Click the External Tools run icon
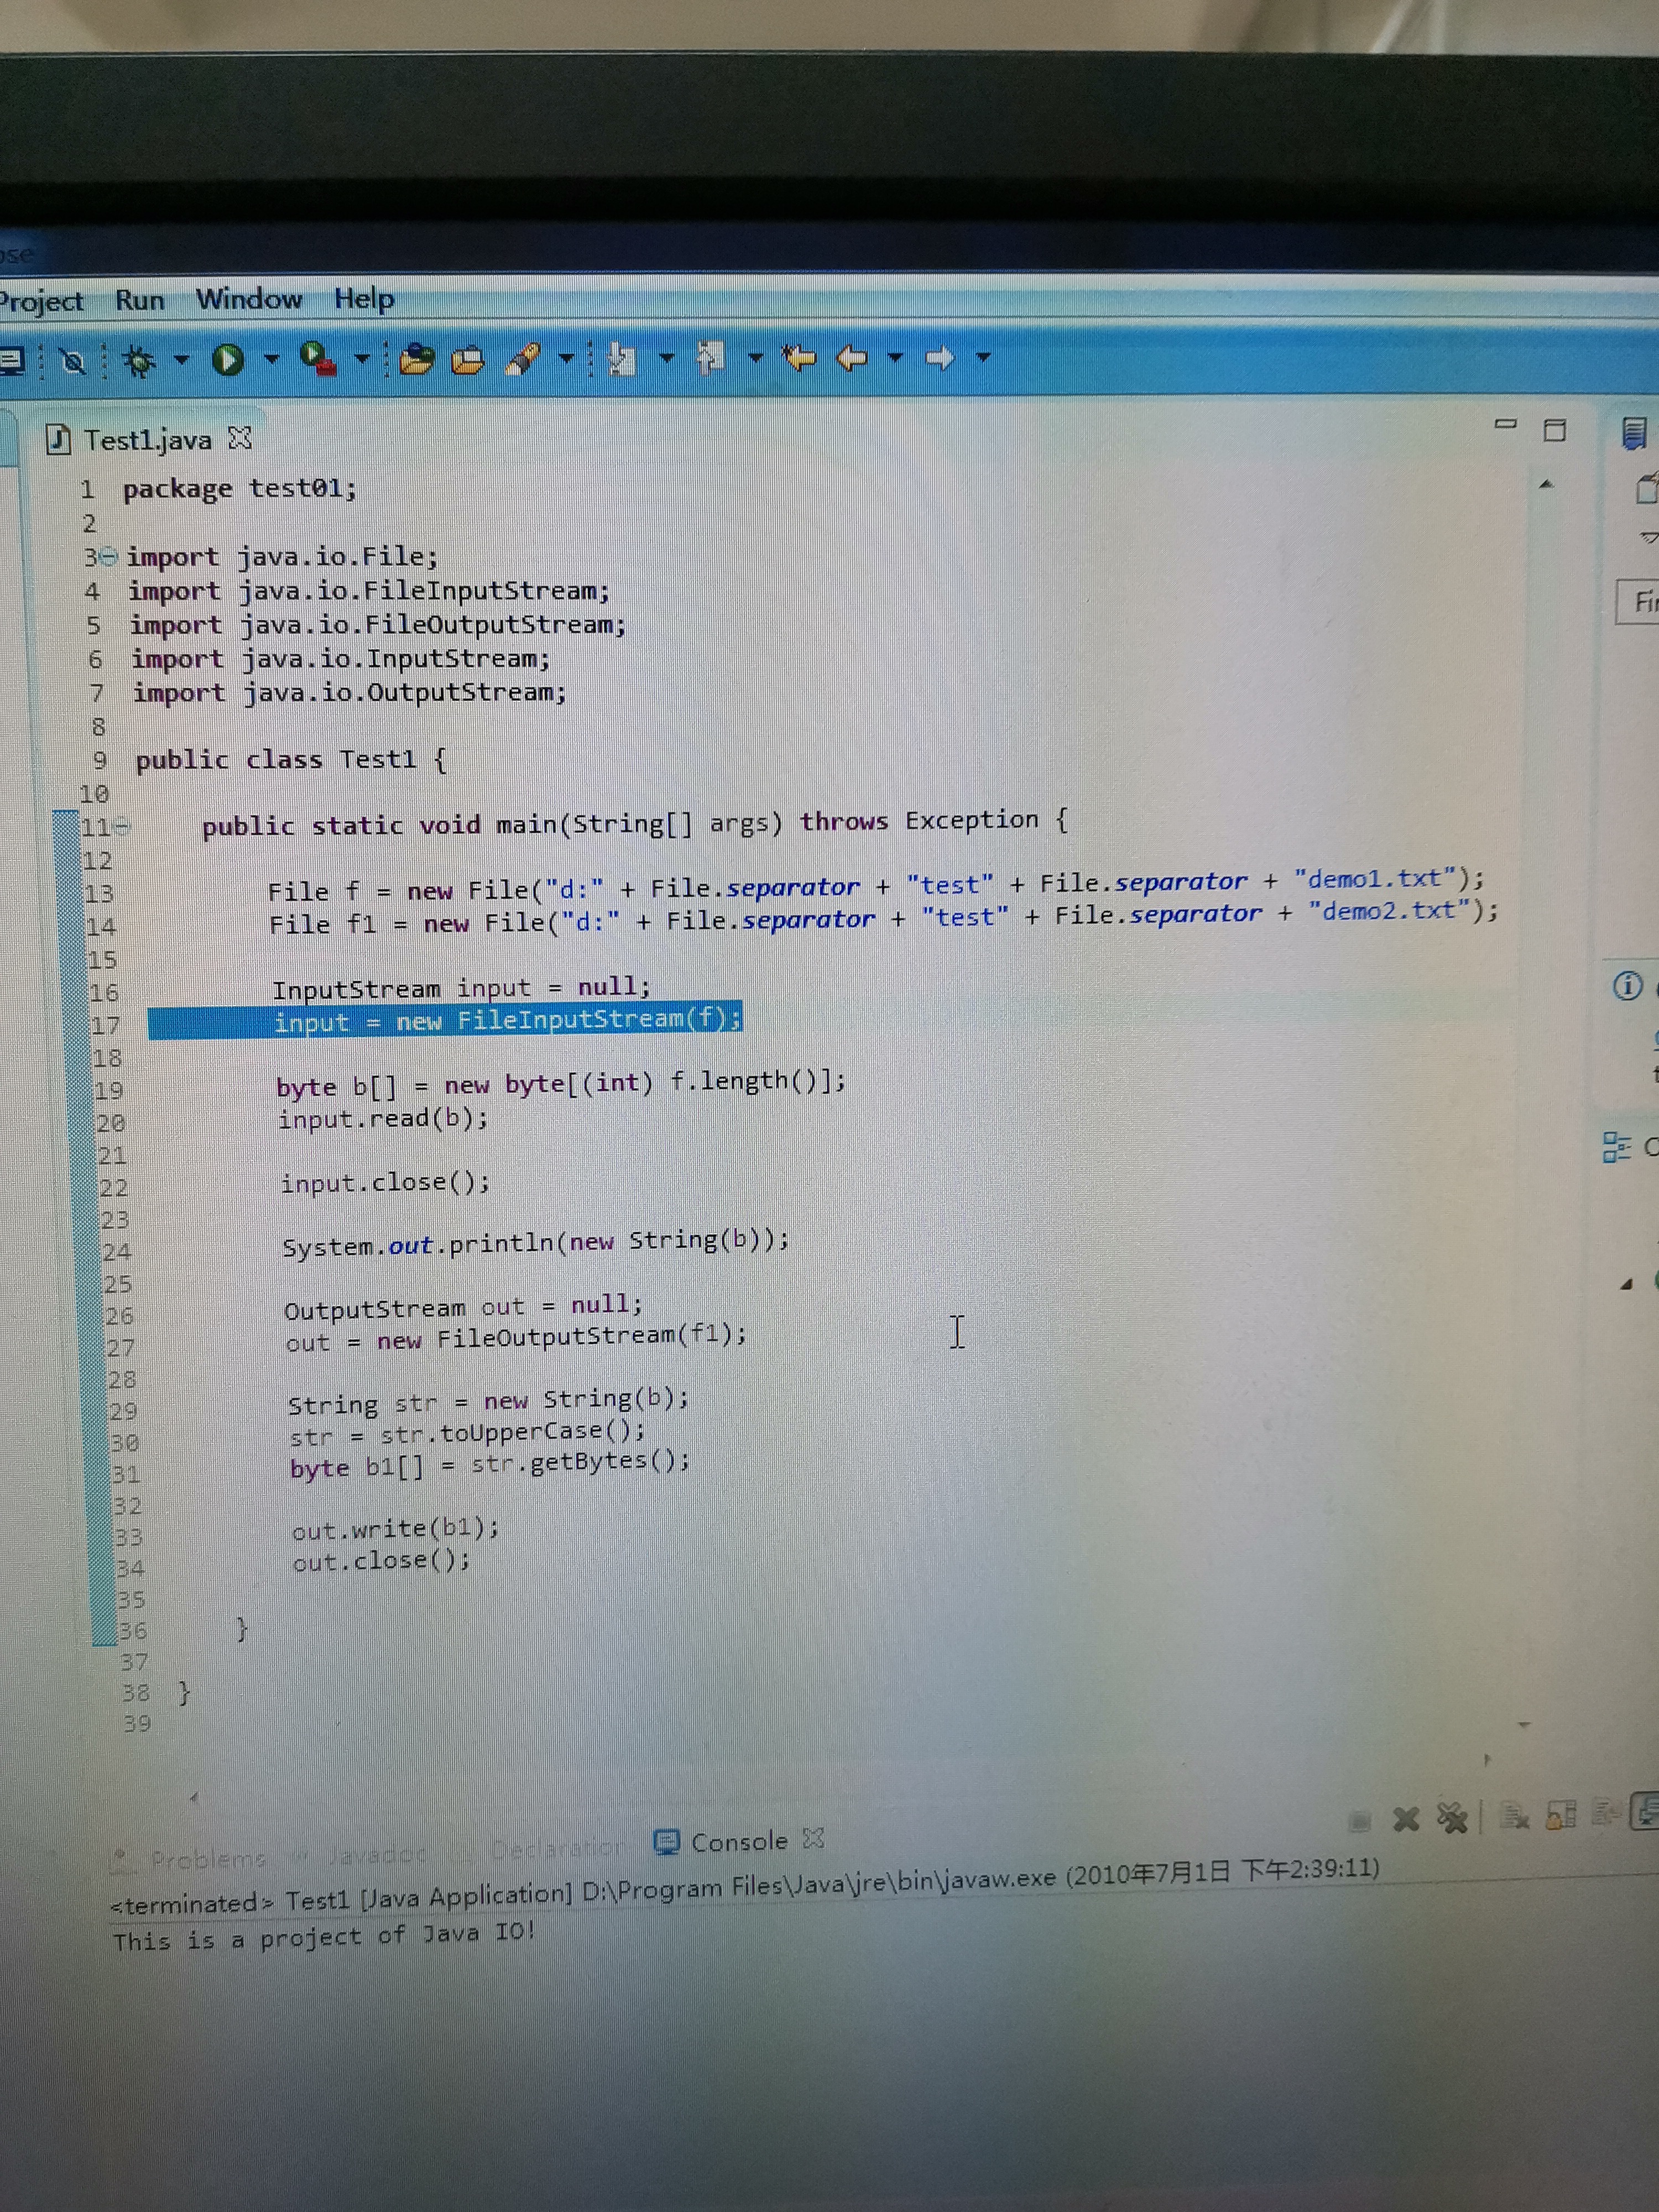The height and width of the screenshot is (2212, 1659). (x=318, y=358)
